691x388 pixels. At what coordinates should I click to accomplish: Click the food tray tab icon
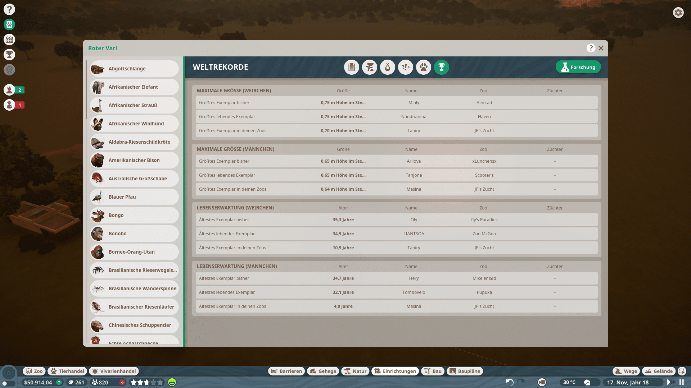369,67
